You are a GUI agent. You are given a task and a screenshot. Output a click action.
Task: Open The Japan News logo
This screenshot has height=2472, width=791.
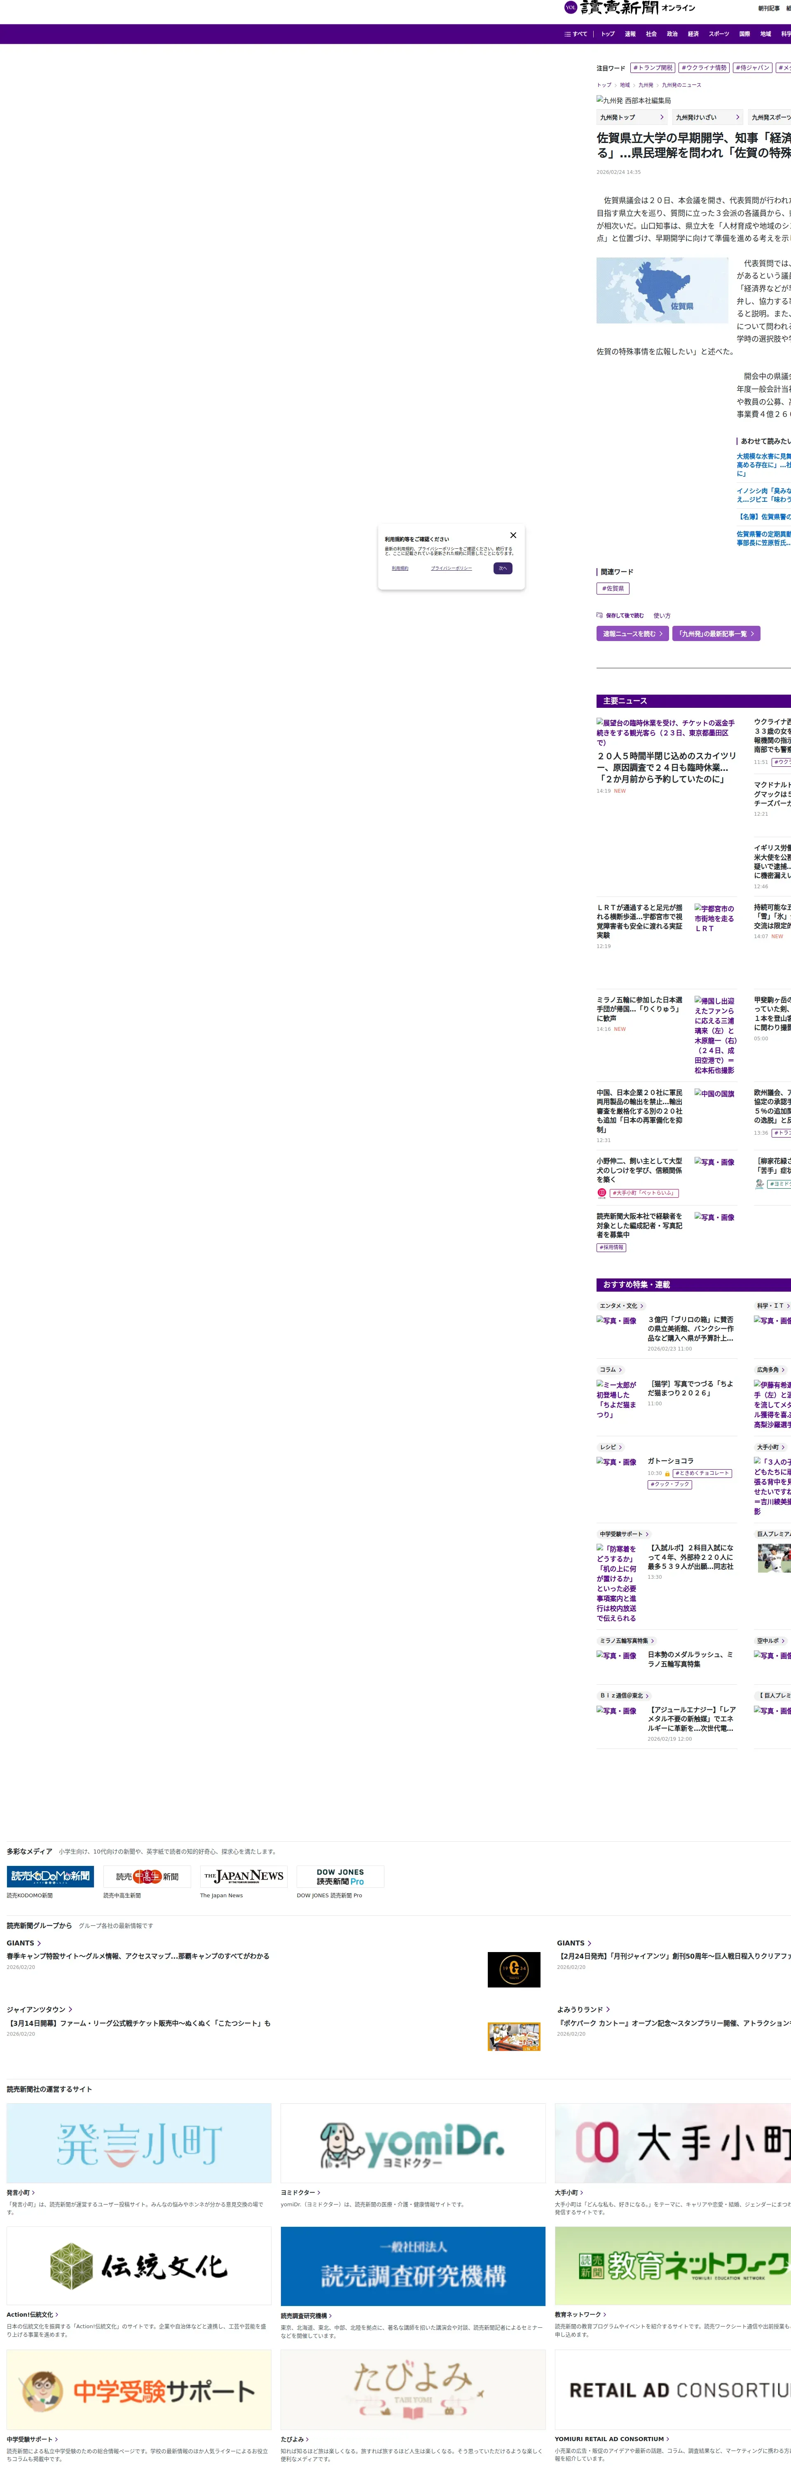[x=243, y=1876]
